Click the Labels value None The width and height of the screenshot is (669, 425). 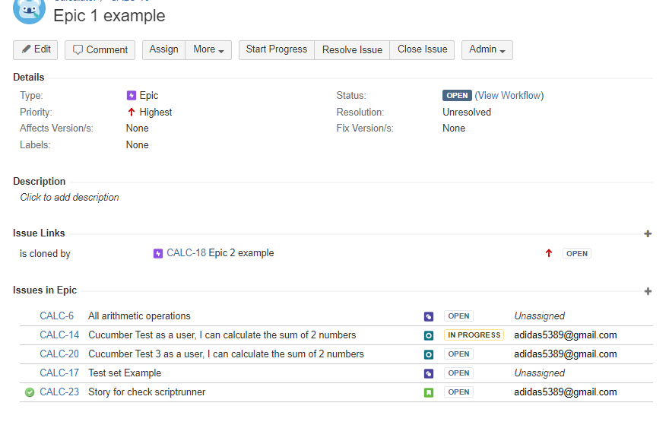pyautogui.click(x=138, y=145)
